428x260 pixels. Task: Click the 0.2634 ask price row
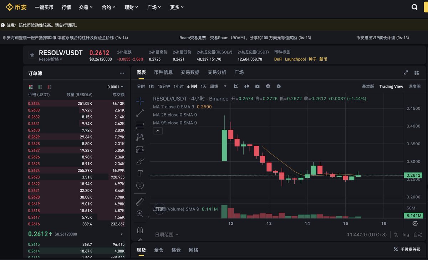click(x=76, y=103)
